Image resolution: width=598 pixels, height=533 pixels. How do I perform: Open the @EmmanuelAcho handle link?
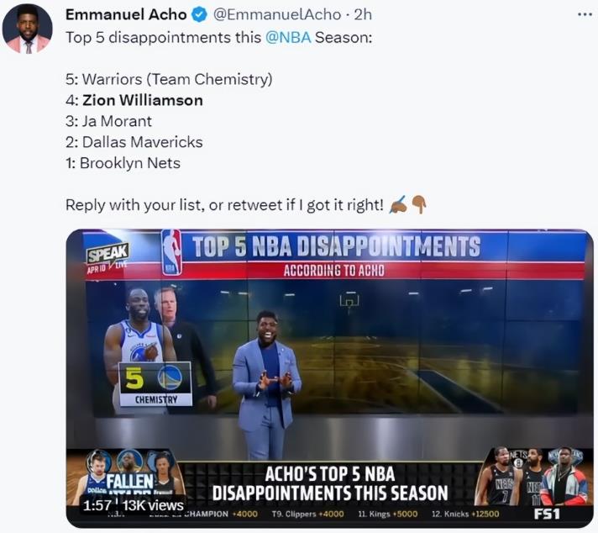pyautogui.click(x=277, y=14)
